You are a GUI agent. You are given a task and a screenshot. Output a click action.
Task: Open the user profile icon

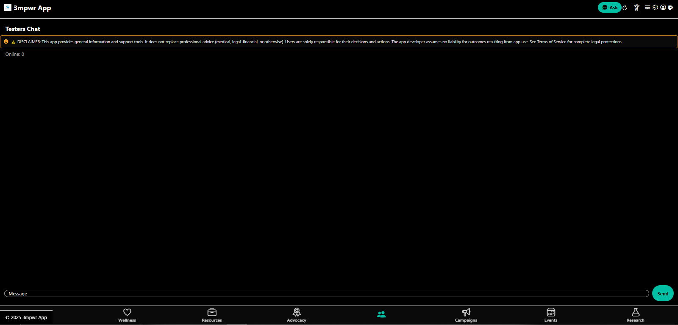tap(663, 7)
